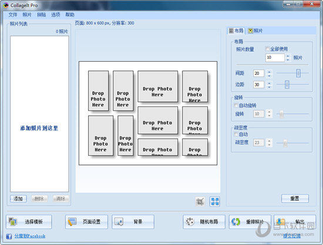This screenshot has height=245, width=323.
Task: Click the page size info text
Action: [x=105, y=23]
